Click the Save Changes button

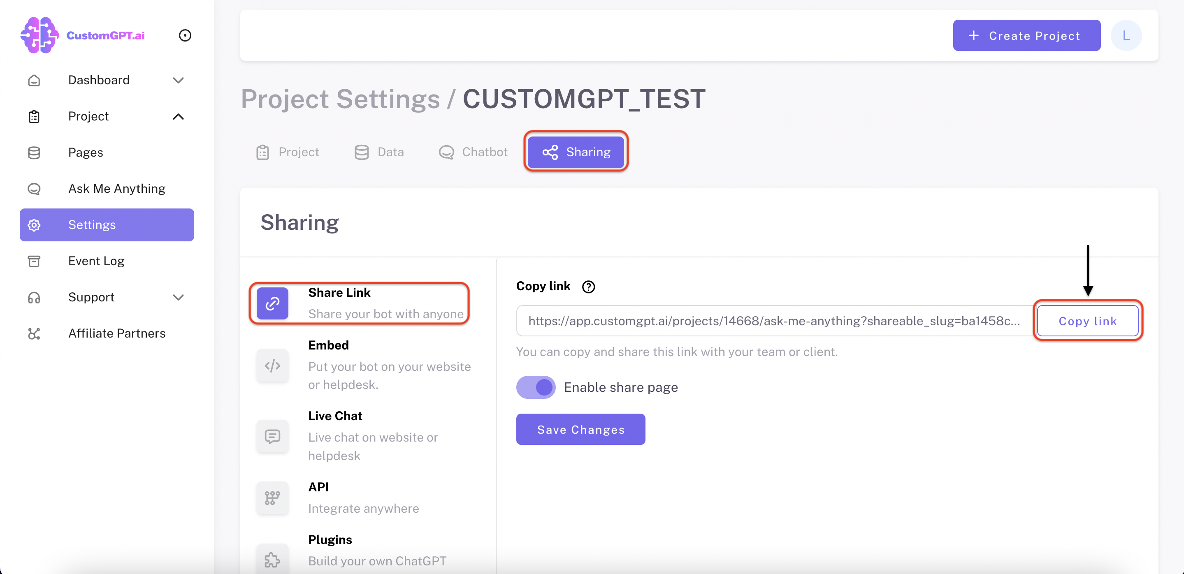[x=580, y=429]
